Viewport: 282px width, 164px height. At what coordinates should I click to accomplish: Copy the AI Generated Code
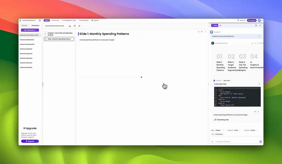(x=259, y=84)
